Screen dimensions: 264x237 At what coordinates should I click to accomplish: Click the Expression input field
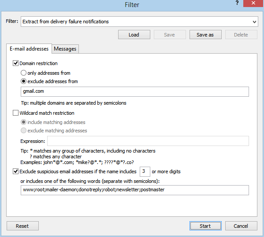[x=148, y=141]
